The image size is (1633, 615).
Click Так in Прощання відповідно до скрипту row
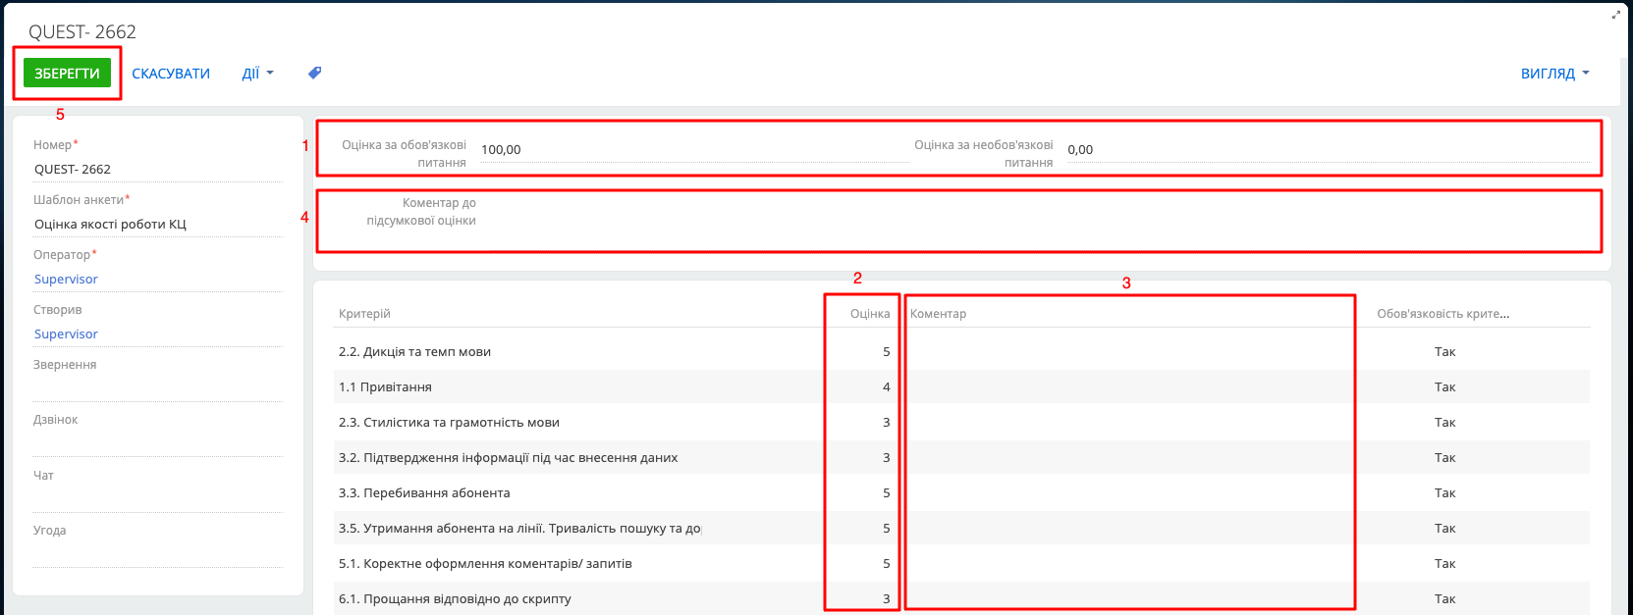[1444, 598]
